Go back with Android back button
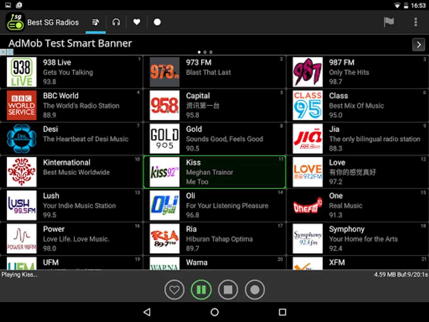Screen dimensions: 429x322 coord(147,312)
